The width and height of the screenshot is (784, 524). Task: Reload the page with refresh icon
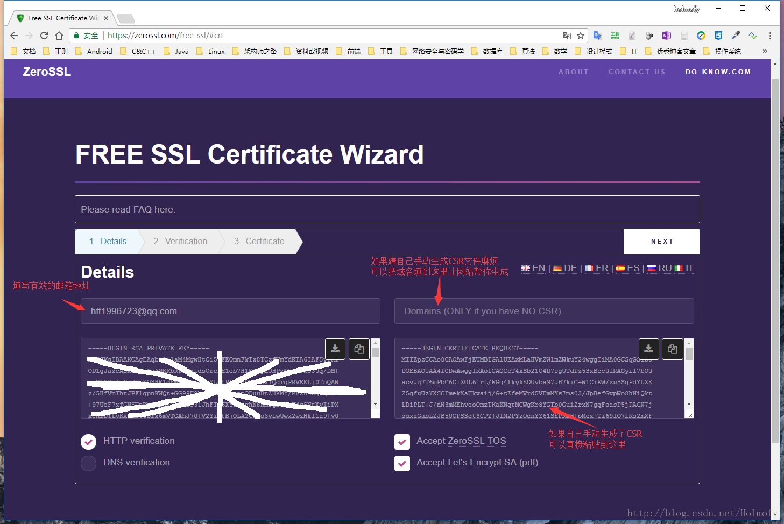[x=44, y=36]
